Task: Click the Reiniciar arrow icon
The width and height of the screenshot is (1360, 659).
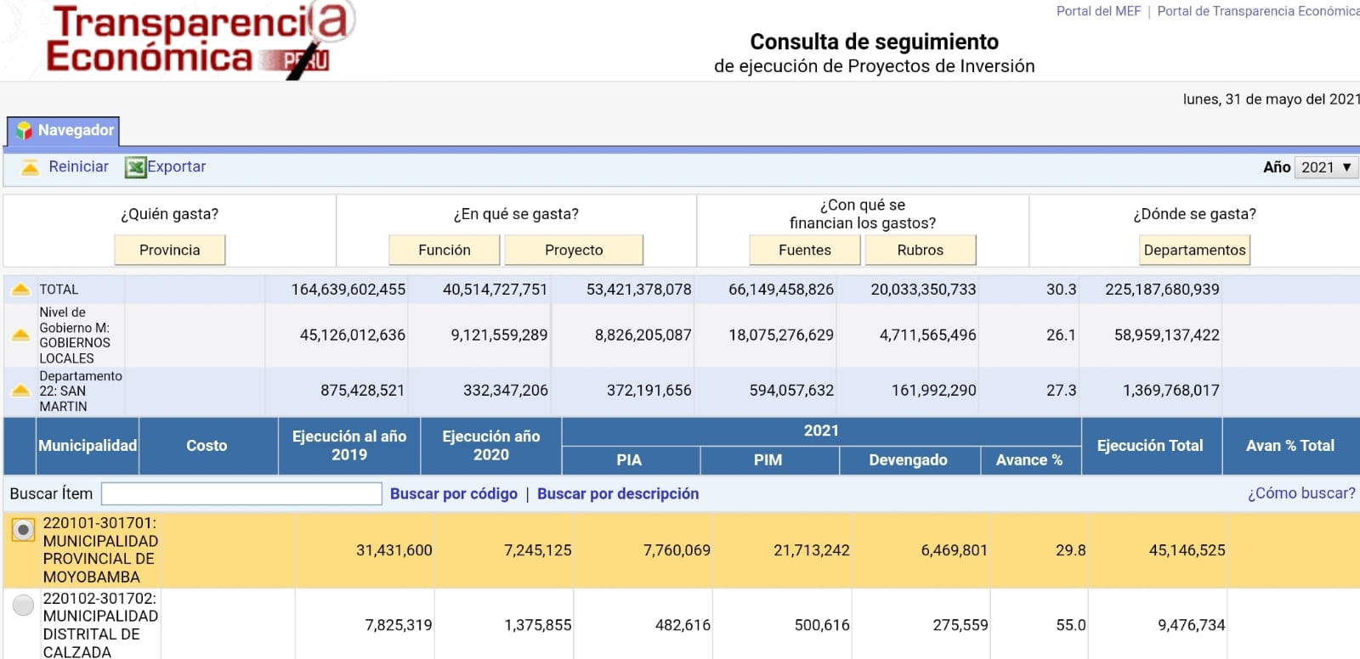Action: pyautogui.click(x=30, y=167)
